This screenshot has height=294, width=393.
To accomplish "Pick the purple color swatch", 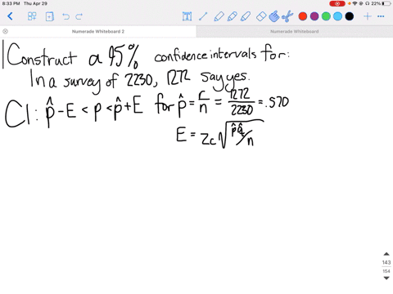I will click(x=314, y=16).
